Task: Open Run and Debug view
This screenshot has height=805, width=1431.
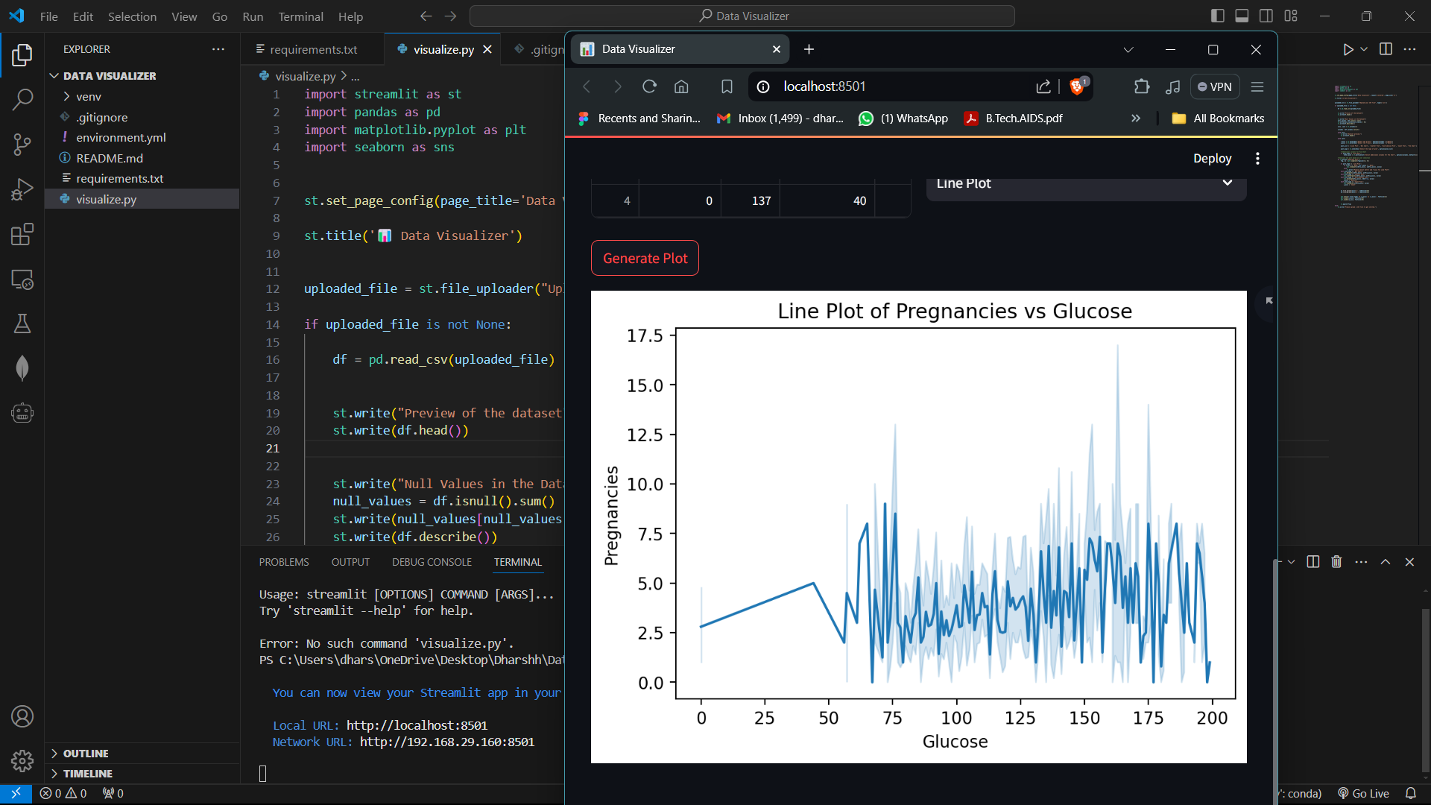Action: (22, 189)
